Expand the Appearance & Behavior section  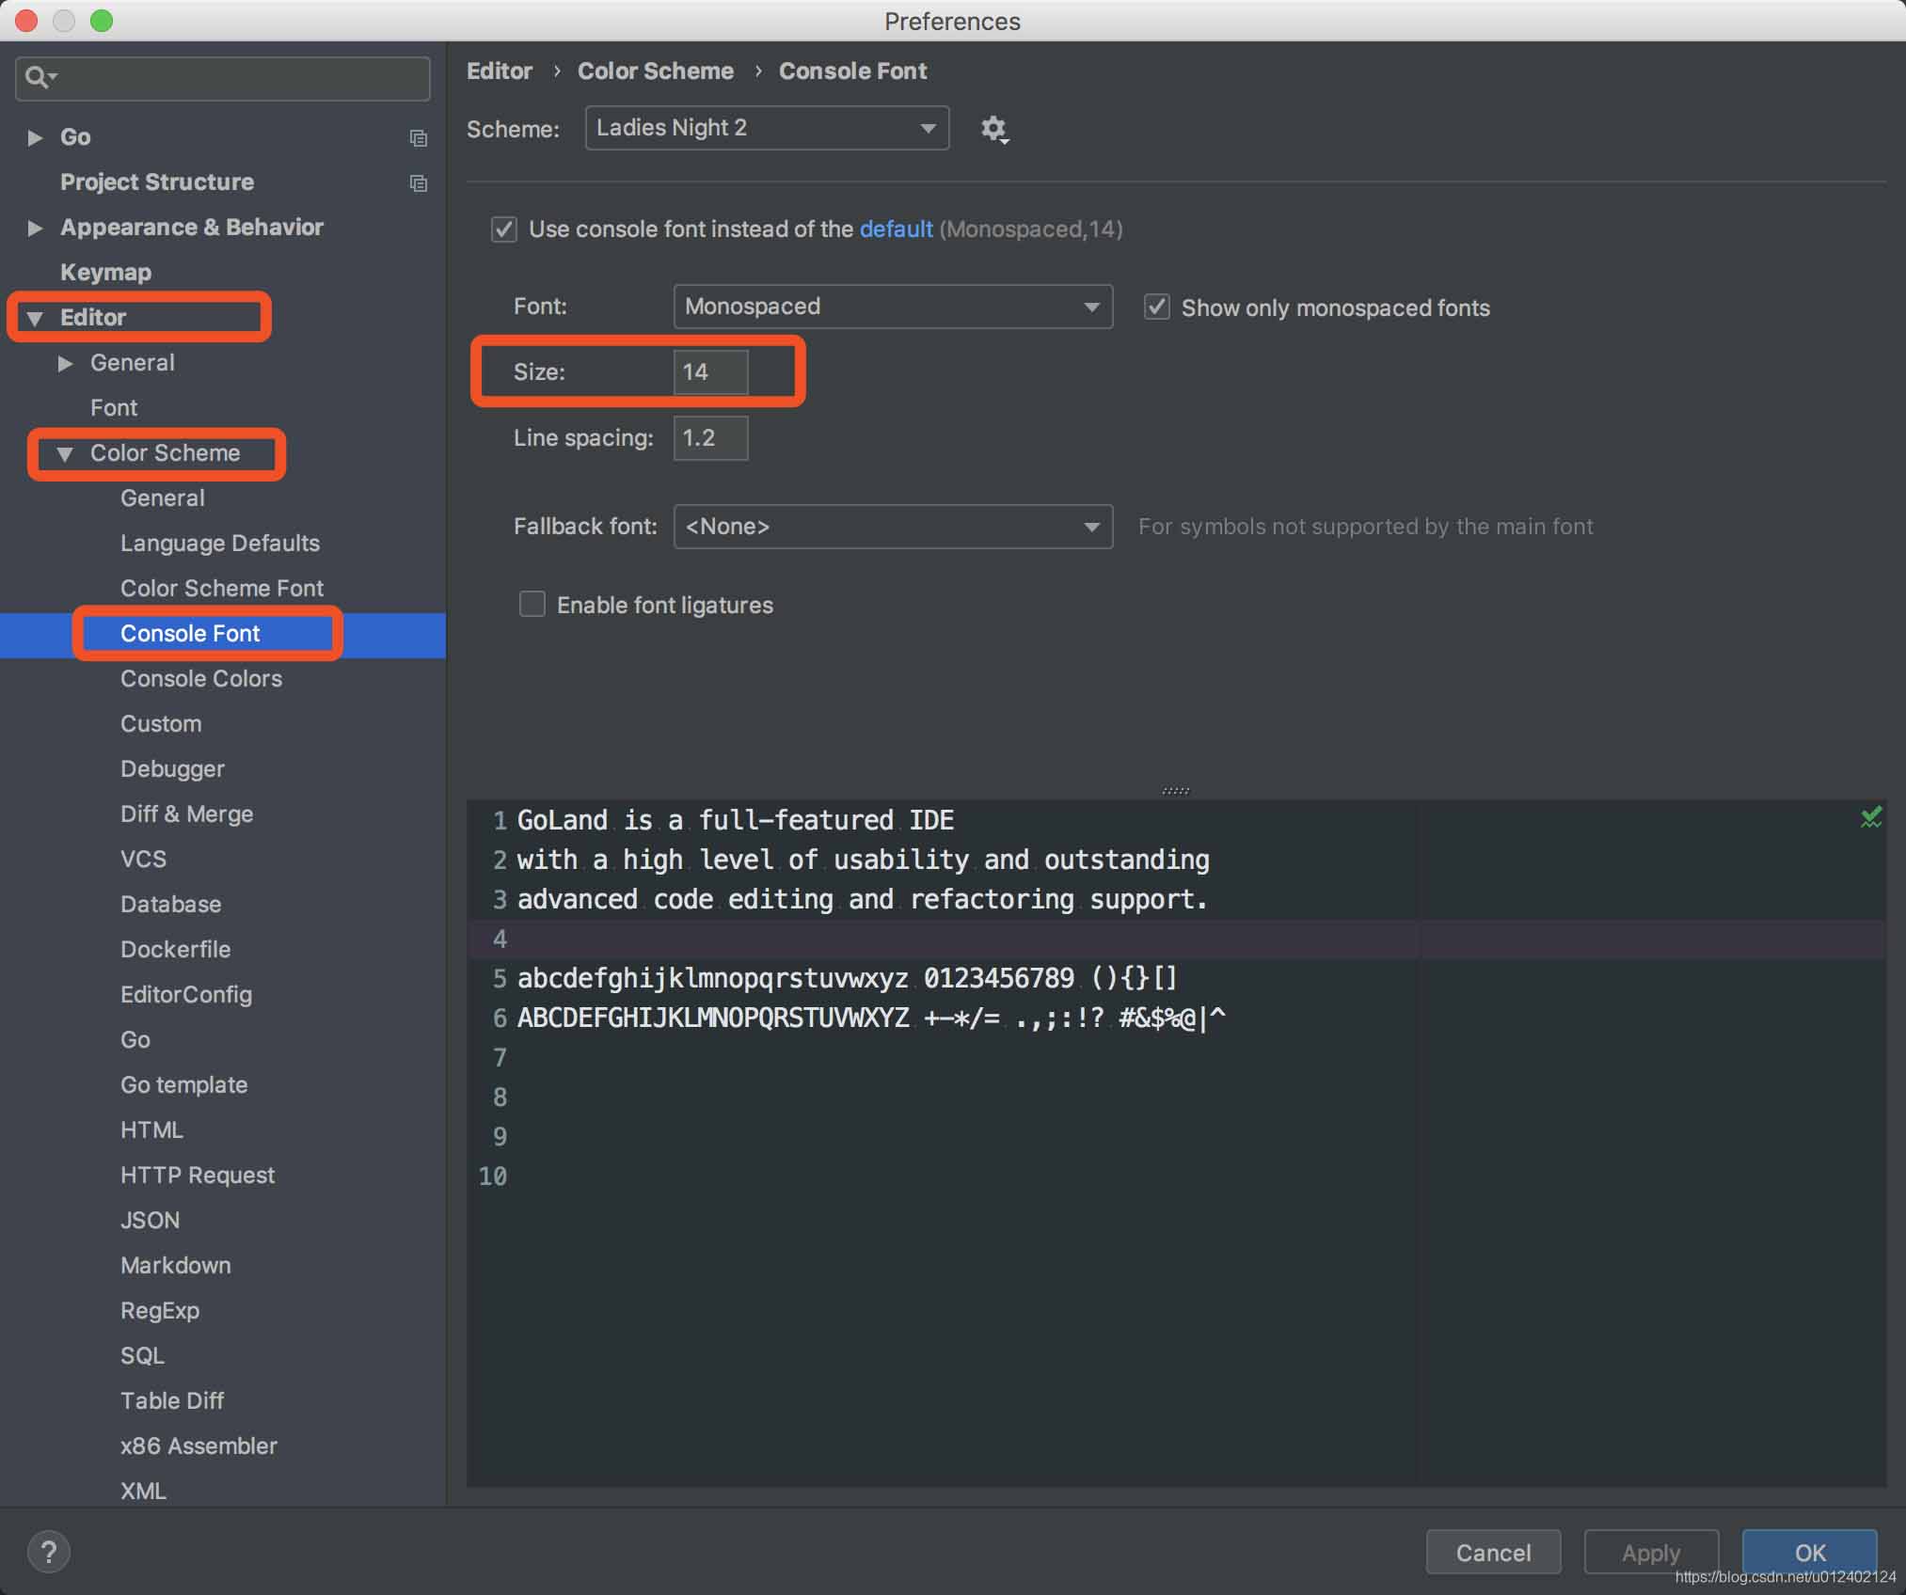[36, 228]
